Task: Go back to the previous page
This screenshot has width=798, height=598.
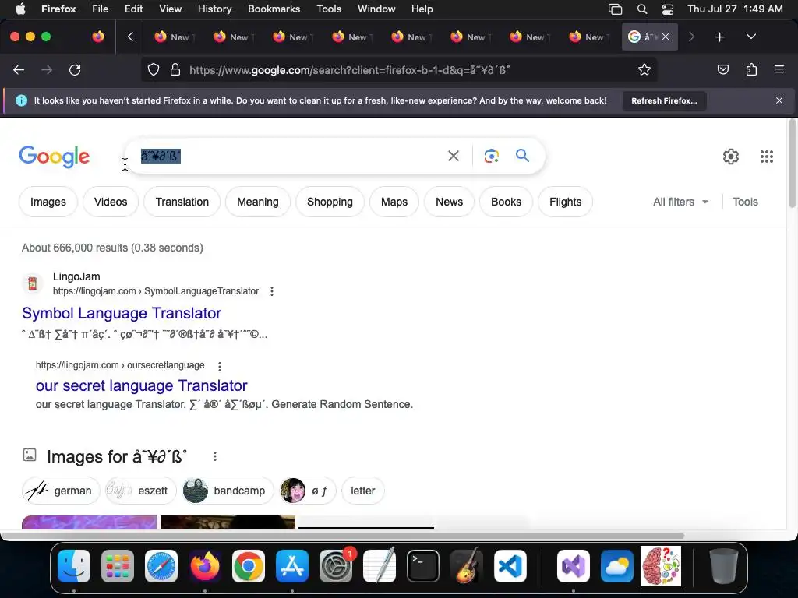Action: click(x=19, y=69)
